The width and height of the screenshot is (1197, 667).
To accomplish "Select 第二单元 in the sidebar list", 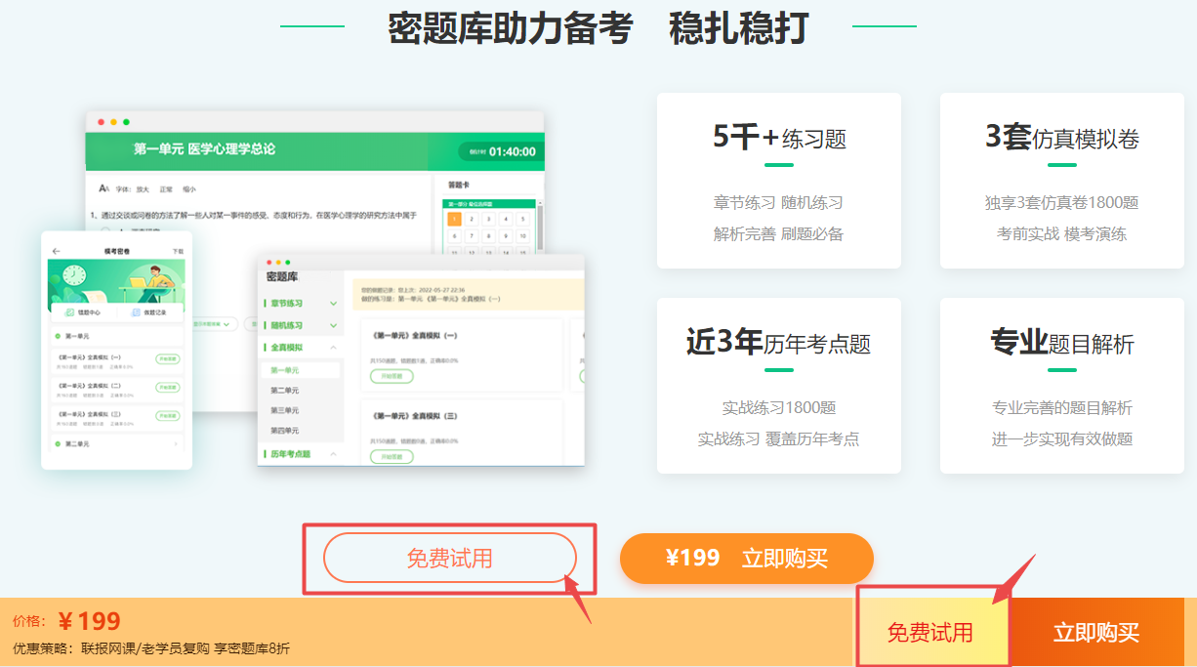I will (285, 391).
